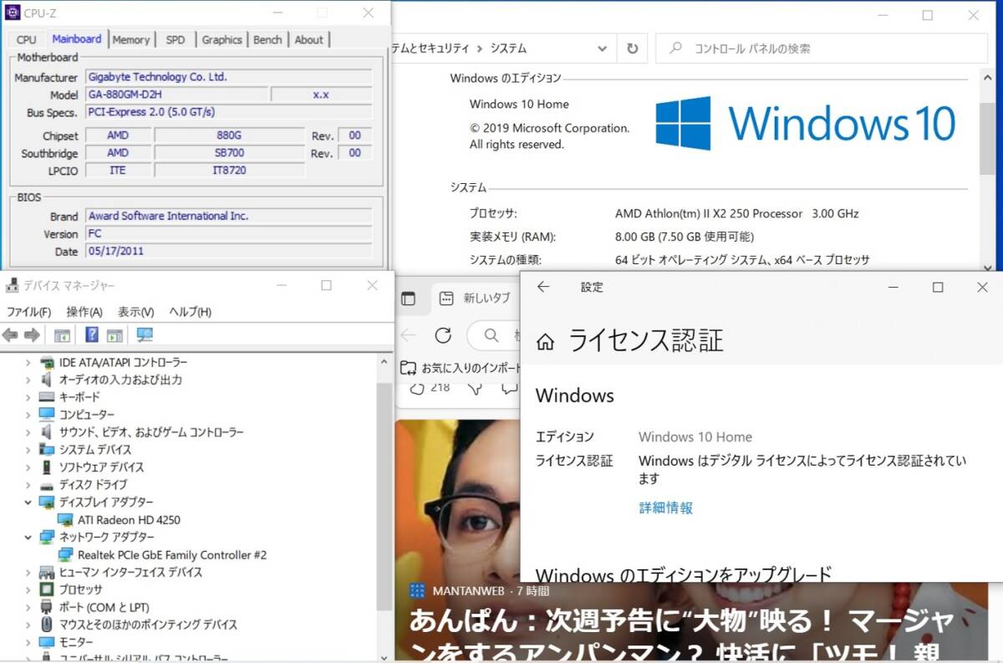Expand オーディオの入力および出力 node

tap(28, 380)
